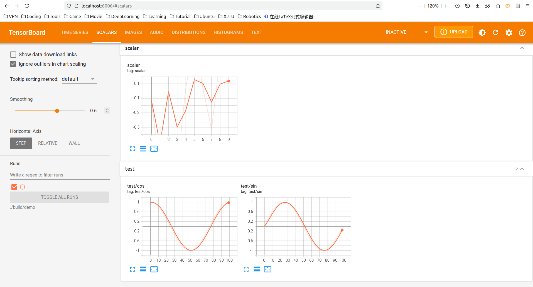533x287 pixels.
Task: Click browser forward arrow
Action: (x=17, y=6)
